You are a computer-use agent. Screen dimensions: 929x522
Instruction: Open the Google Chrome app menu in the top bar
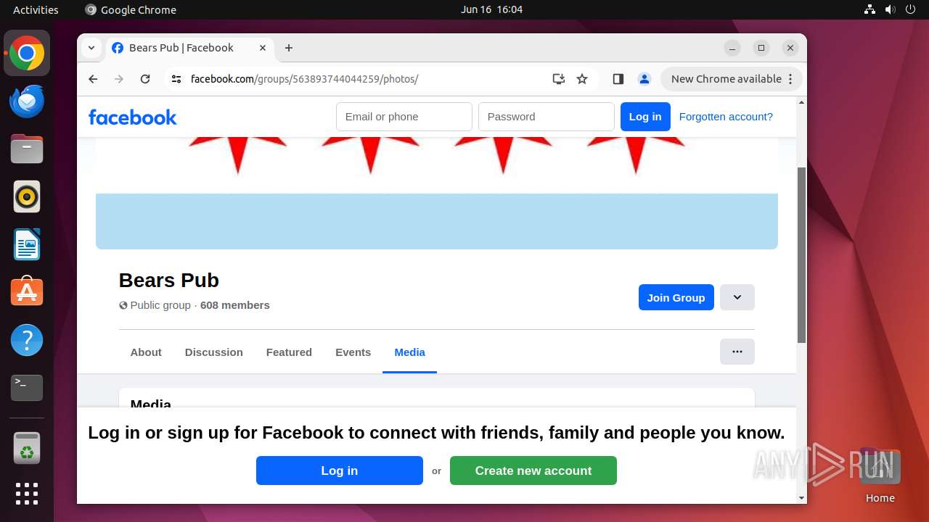click(131, 9)
